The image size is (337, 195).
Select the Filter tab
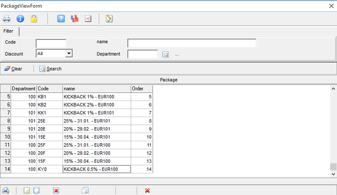(x=9, y=31)
